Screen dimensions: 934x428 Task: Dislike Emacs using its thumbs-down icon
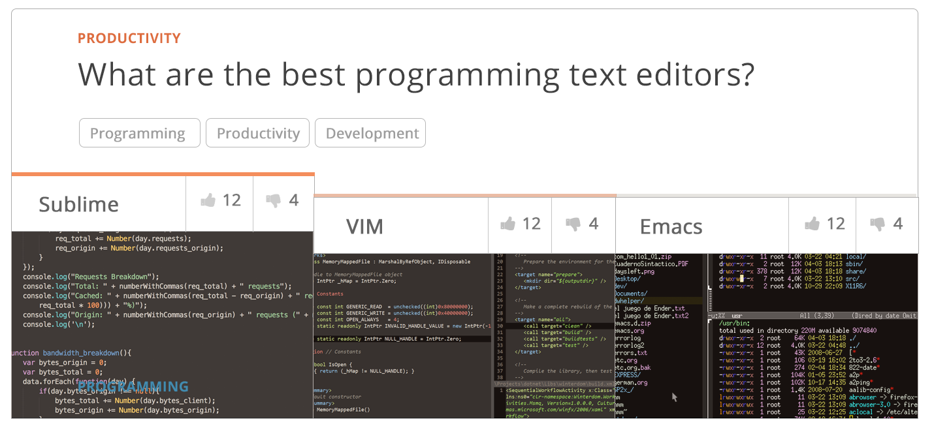(x=877, y=224)
